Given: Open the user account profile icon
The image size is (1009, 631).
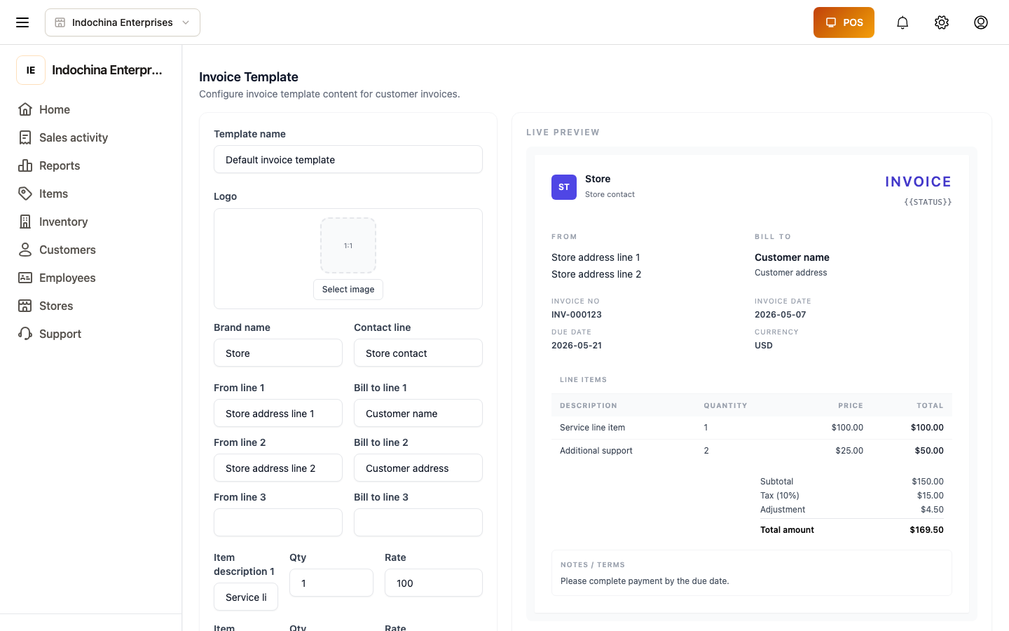Looking at the screenshot, I should (981, 22).
